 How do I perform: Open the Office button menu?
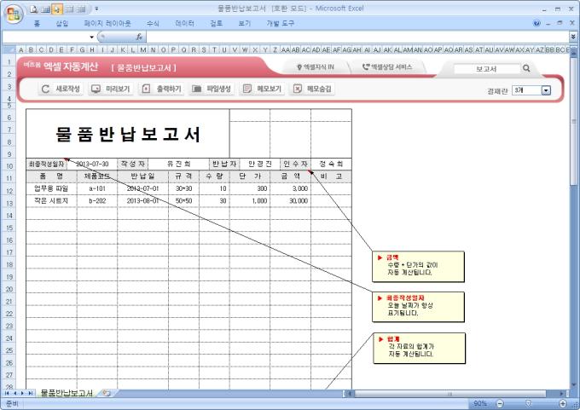pyautogui.click(x=14, y=14)
